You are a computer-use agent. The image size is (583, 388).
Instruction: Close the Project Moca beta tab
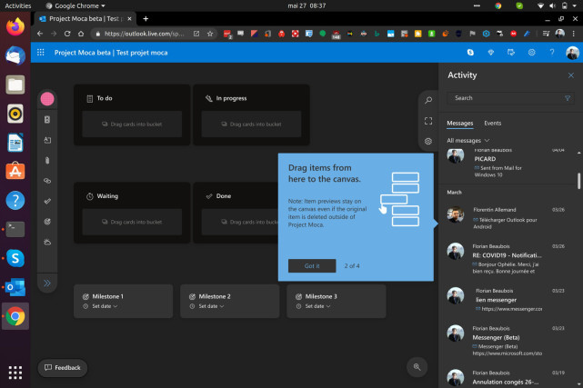point(129,18)
